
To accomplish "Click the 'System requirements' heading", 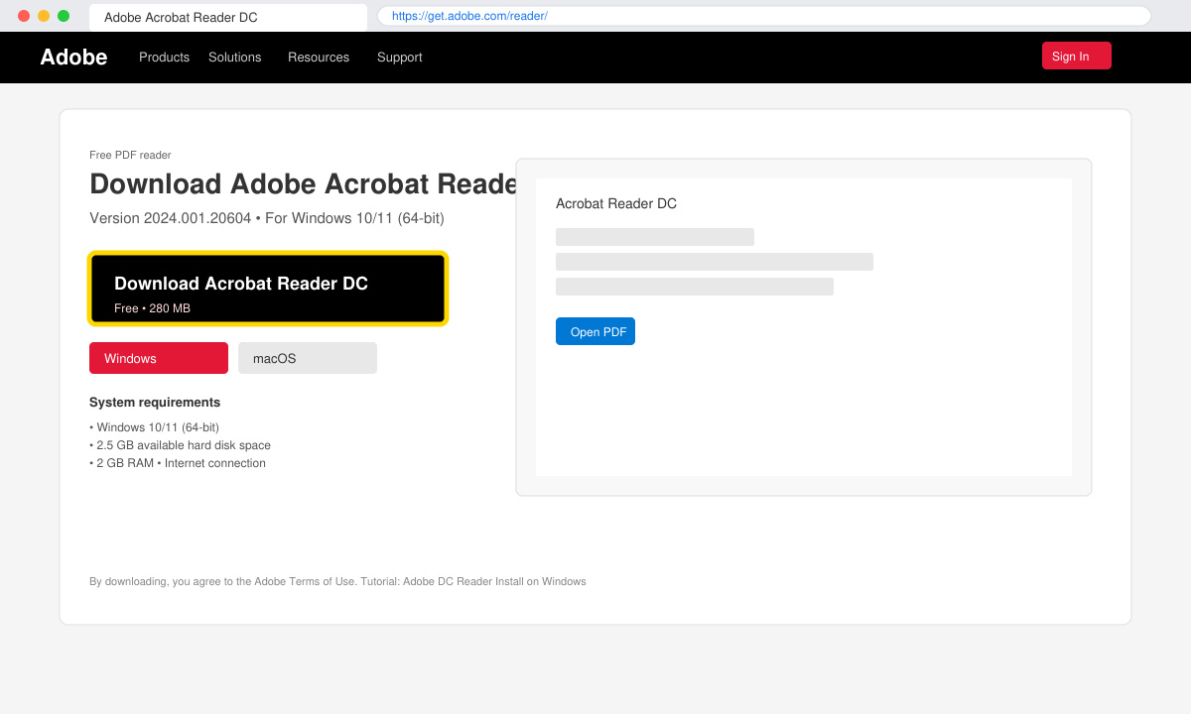I will coord(155,403).
